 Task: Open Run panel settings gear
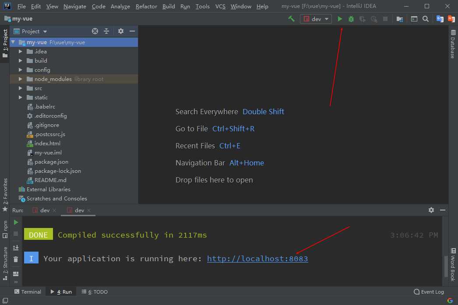click(431, 210)
